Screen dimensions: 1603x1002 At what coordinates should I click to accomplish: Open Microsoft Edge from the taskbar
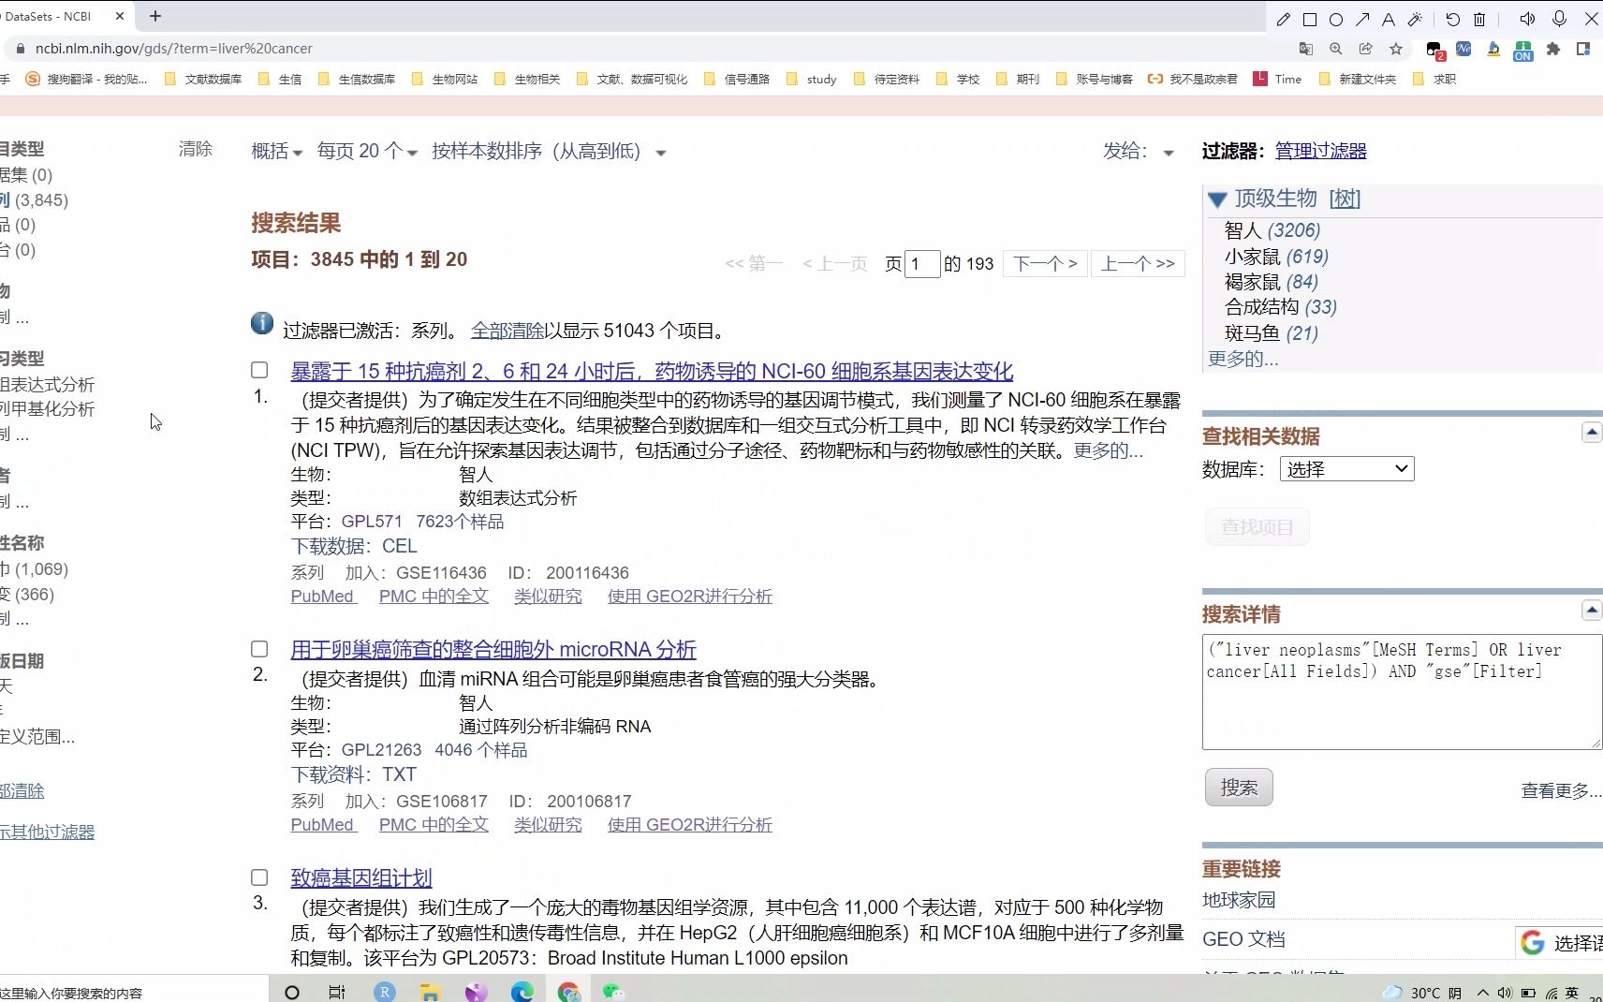click(522, 992)
